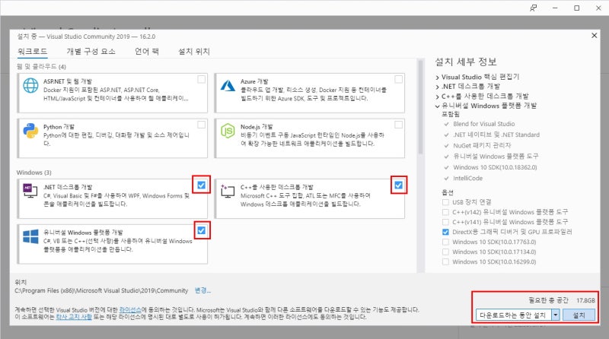Screen dimensions: 609x339
Task: Check the Python development workload
Action: click(202, 125)
